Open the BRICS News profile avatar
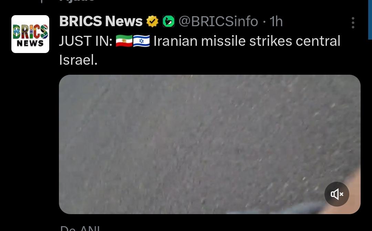 pos(30,34)
